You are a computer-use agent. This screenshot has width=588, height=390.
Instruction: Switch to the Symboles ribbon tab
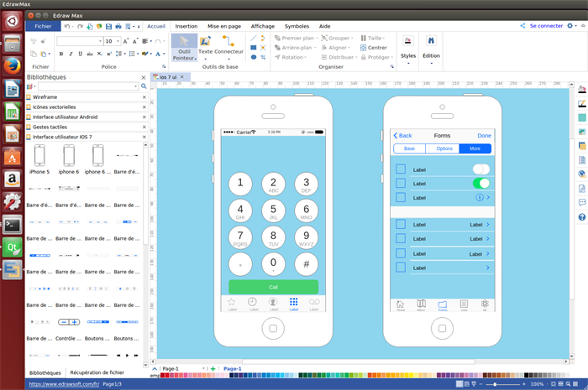coord(297,26)
